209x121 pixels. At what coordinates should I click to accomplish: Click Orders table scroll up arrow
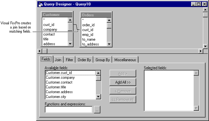click(109, 20)
